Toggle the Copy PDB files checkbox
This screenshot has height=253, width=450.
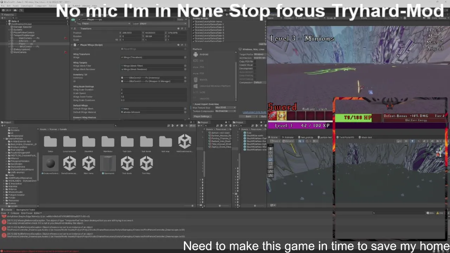click(x=255, y=61)
